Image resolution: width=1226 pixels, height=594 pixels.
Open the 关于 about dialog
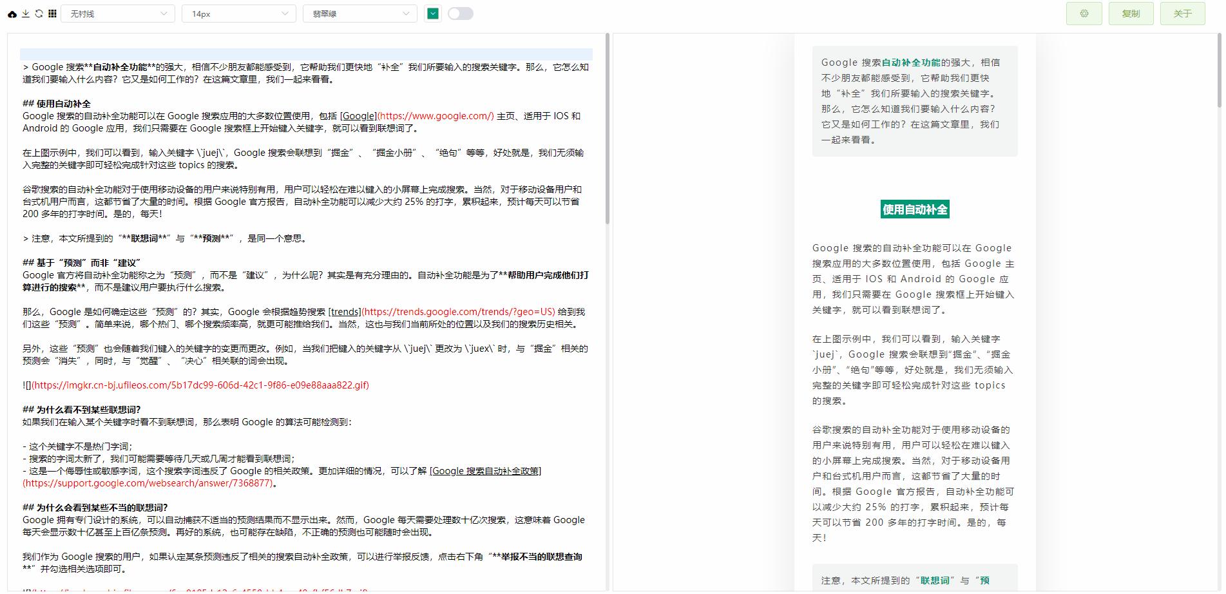[x=1182, y=13]
